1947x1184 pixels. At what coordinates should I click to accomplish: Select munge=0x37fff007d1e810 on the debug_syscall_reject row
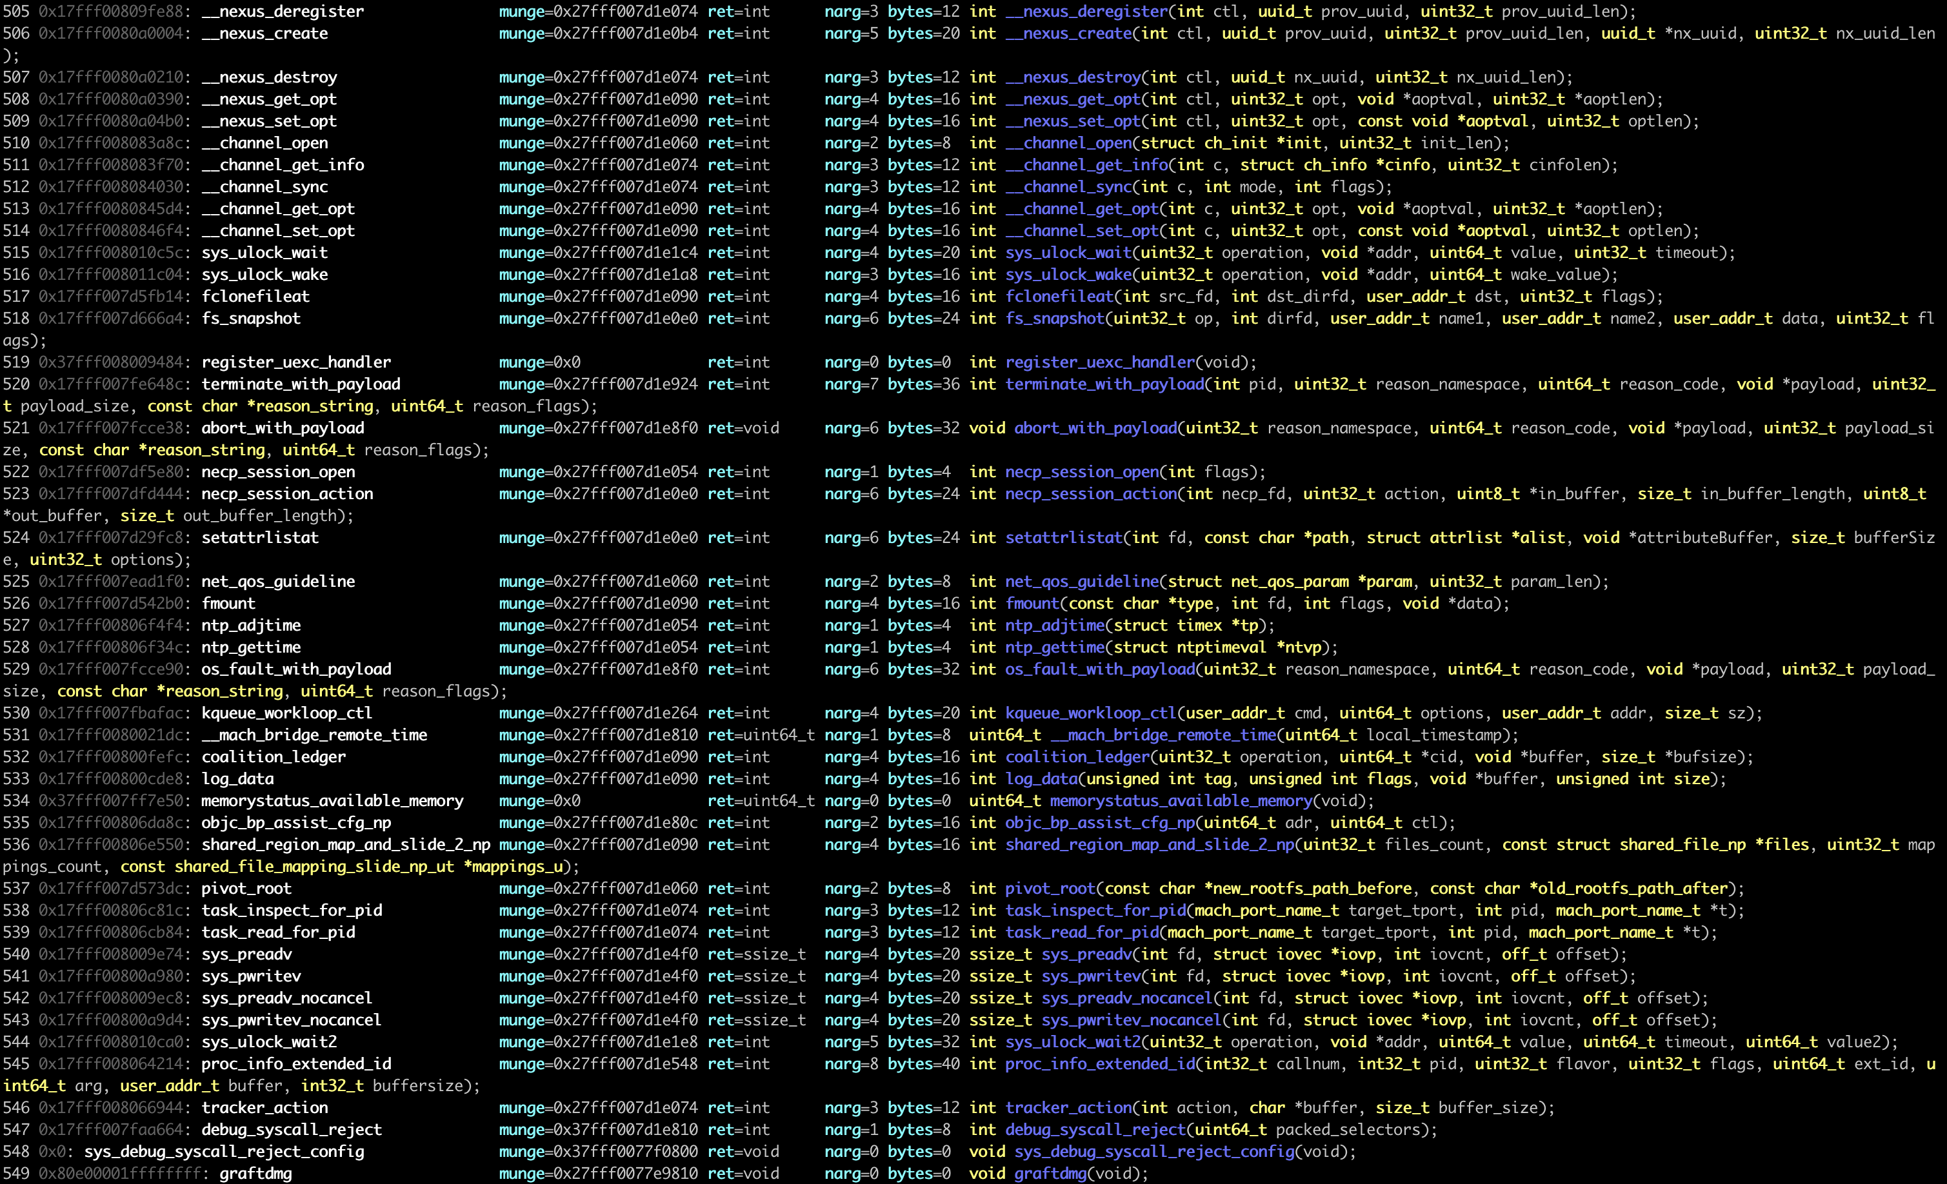click(x=598, y=1129)
